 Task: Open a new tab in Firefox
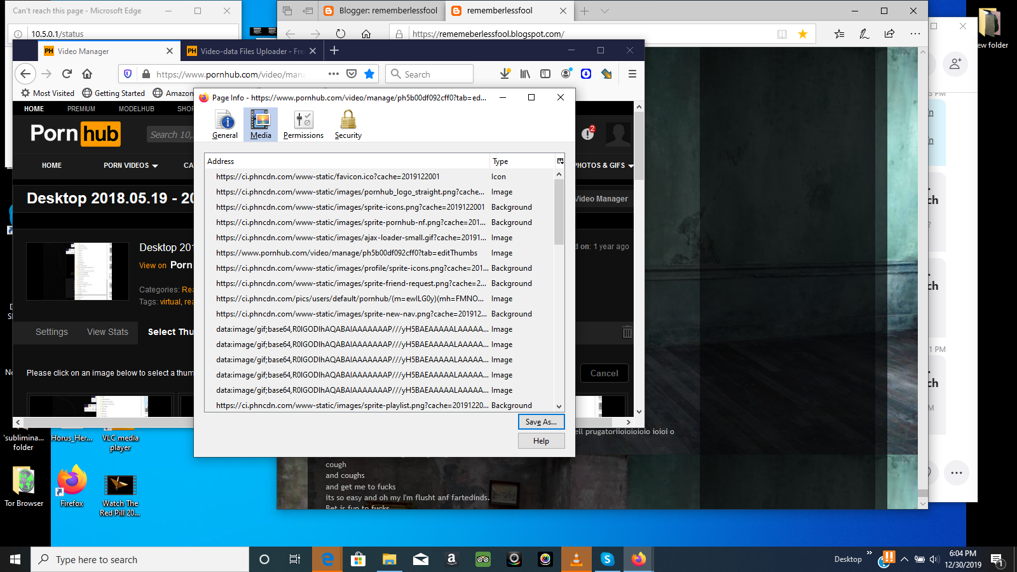pyautogui.click(x=334, y=50)
